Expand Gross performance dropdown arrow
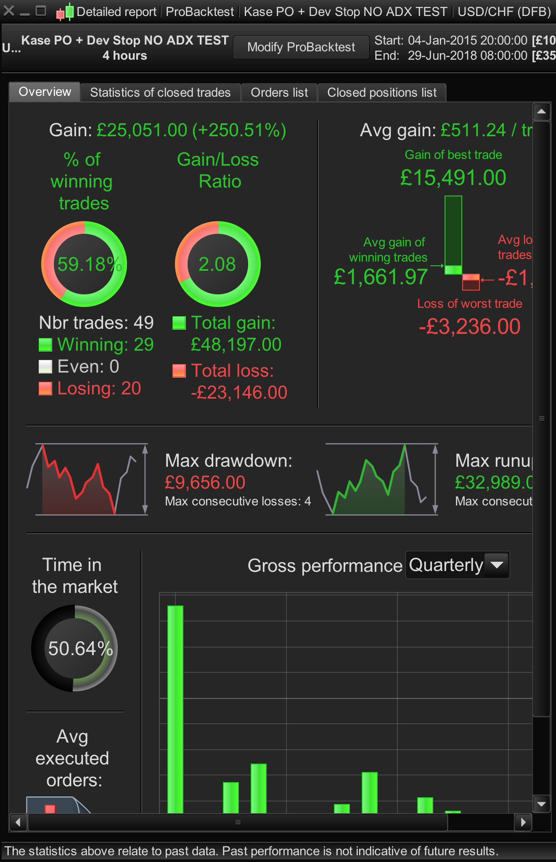Screen dimensions: 556x862 point(497,565)
